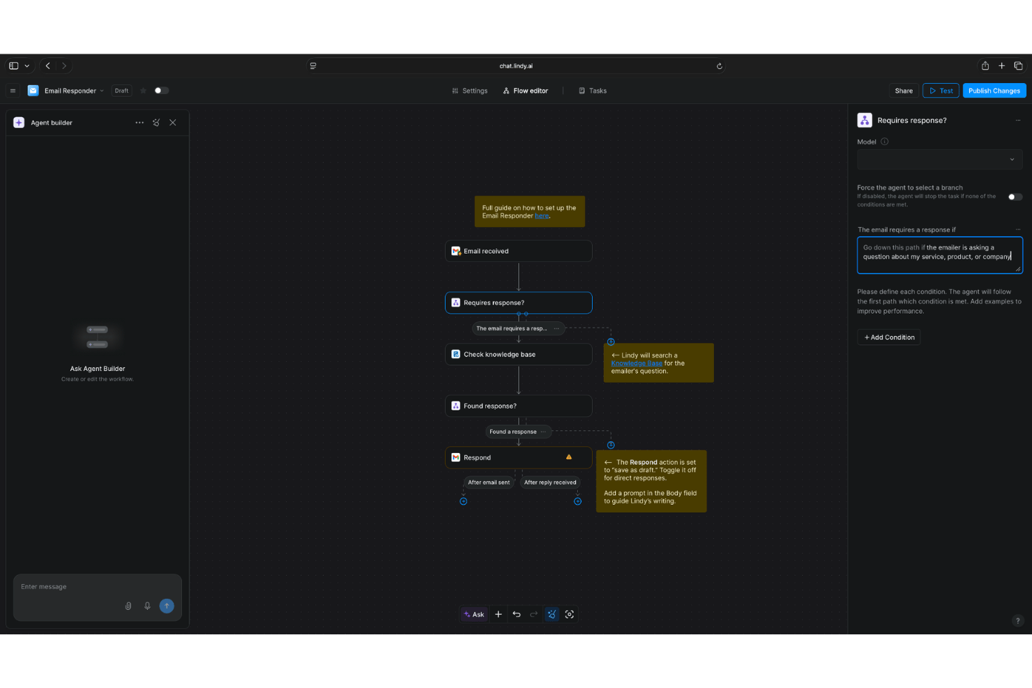Viewport: 1032px width, 688px height.
Task: Switch to the Flow editor tab
Action: 525,91
